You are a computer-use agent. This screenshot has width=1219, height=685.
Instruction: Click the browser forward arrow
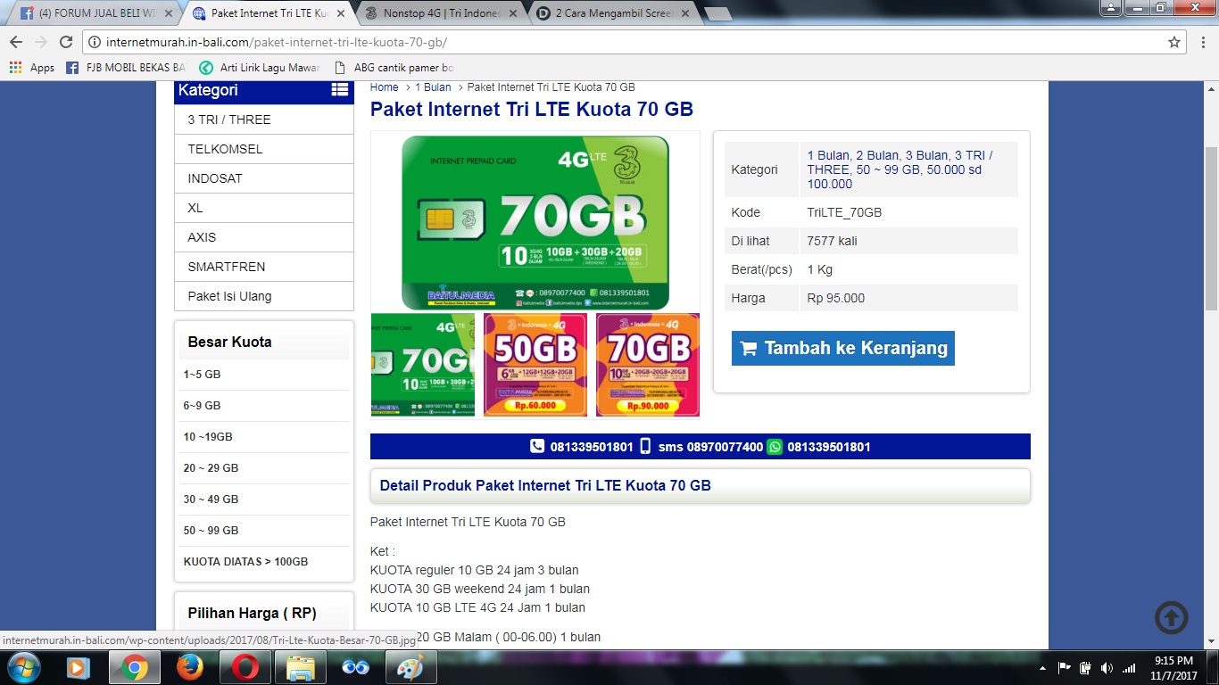[x=41, y=42]
